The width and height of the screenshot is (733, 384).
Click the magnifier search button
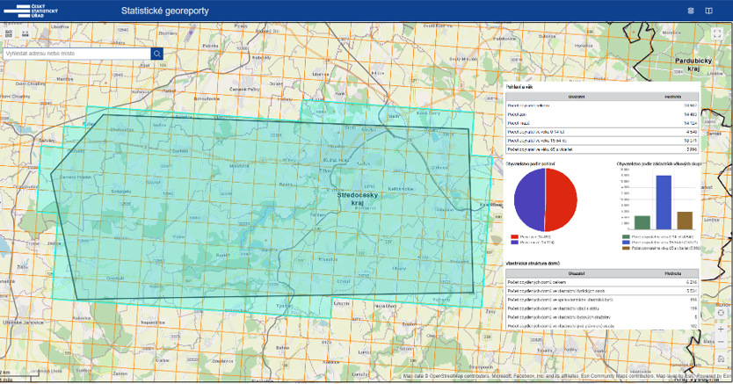point(156,54)
